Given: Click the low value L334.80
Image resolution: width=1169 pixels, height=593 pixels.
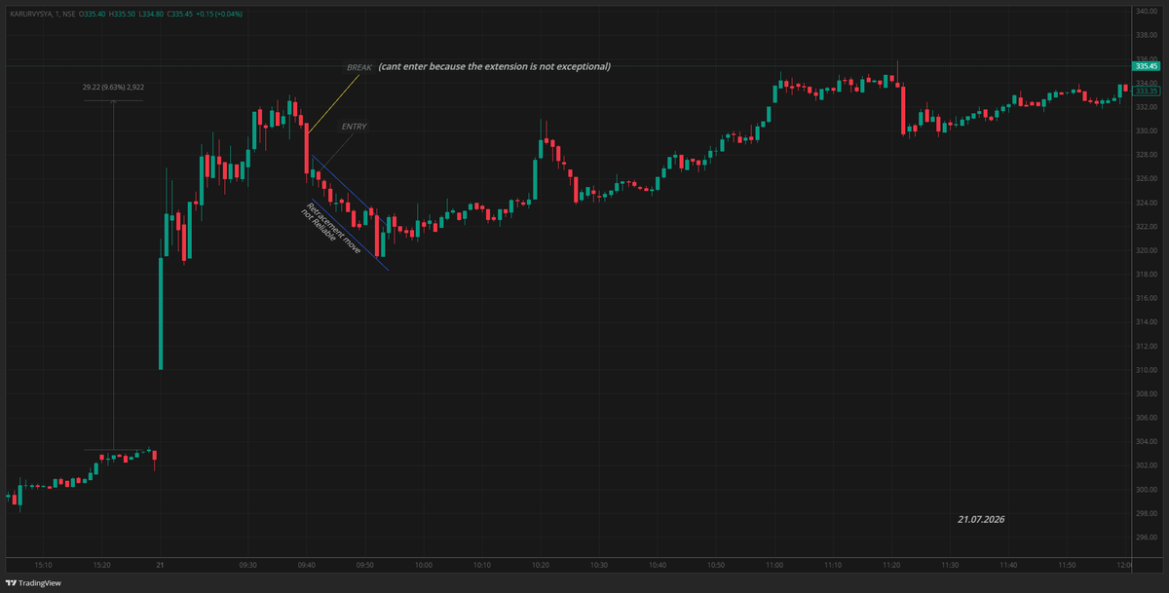Looking at the screenshot, I should click(152, 15).
